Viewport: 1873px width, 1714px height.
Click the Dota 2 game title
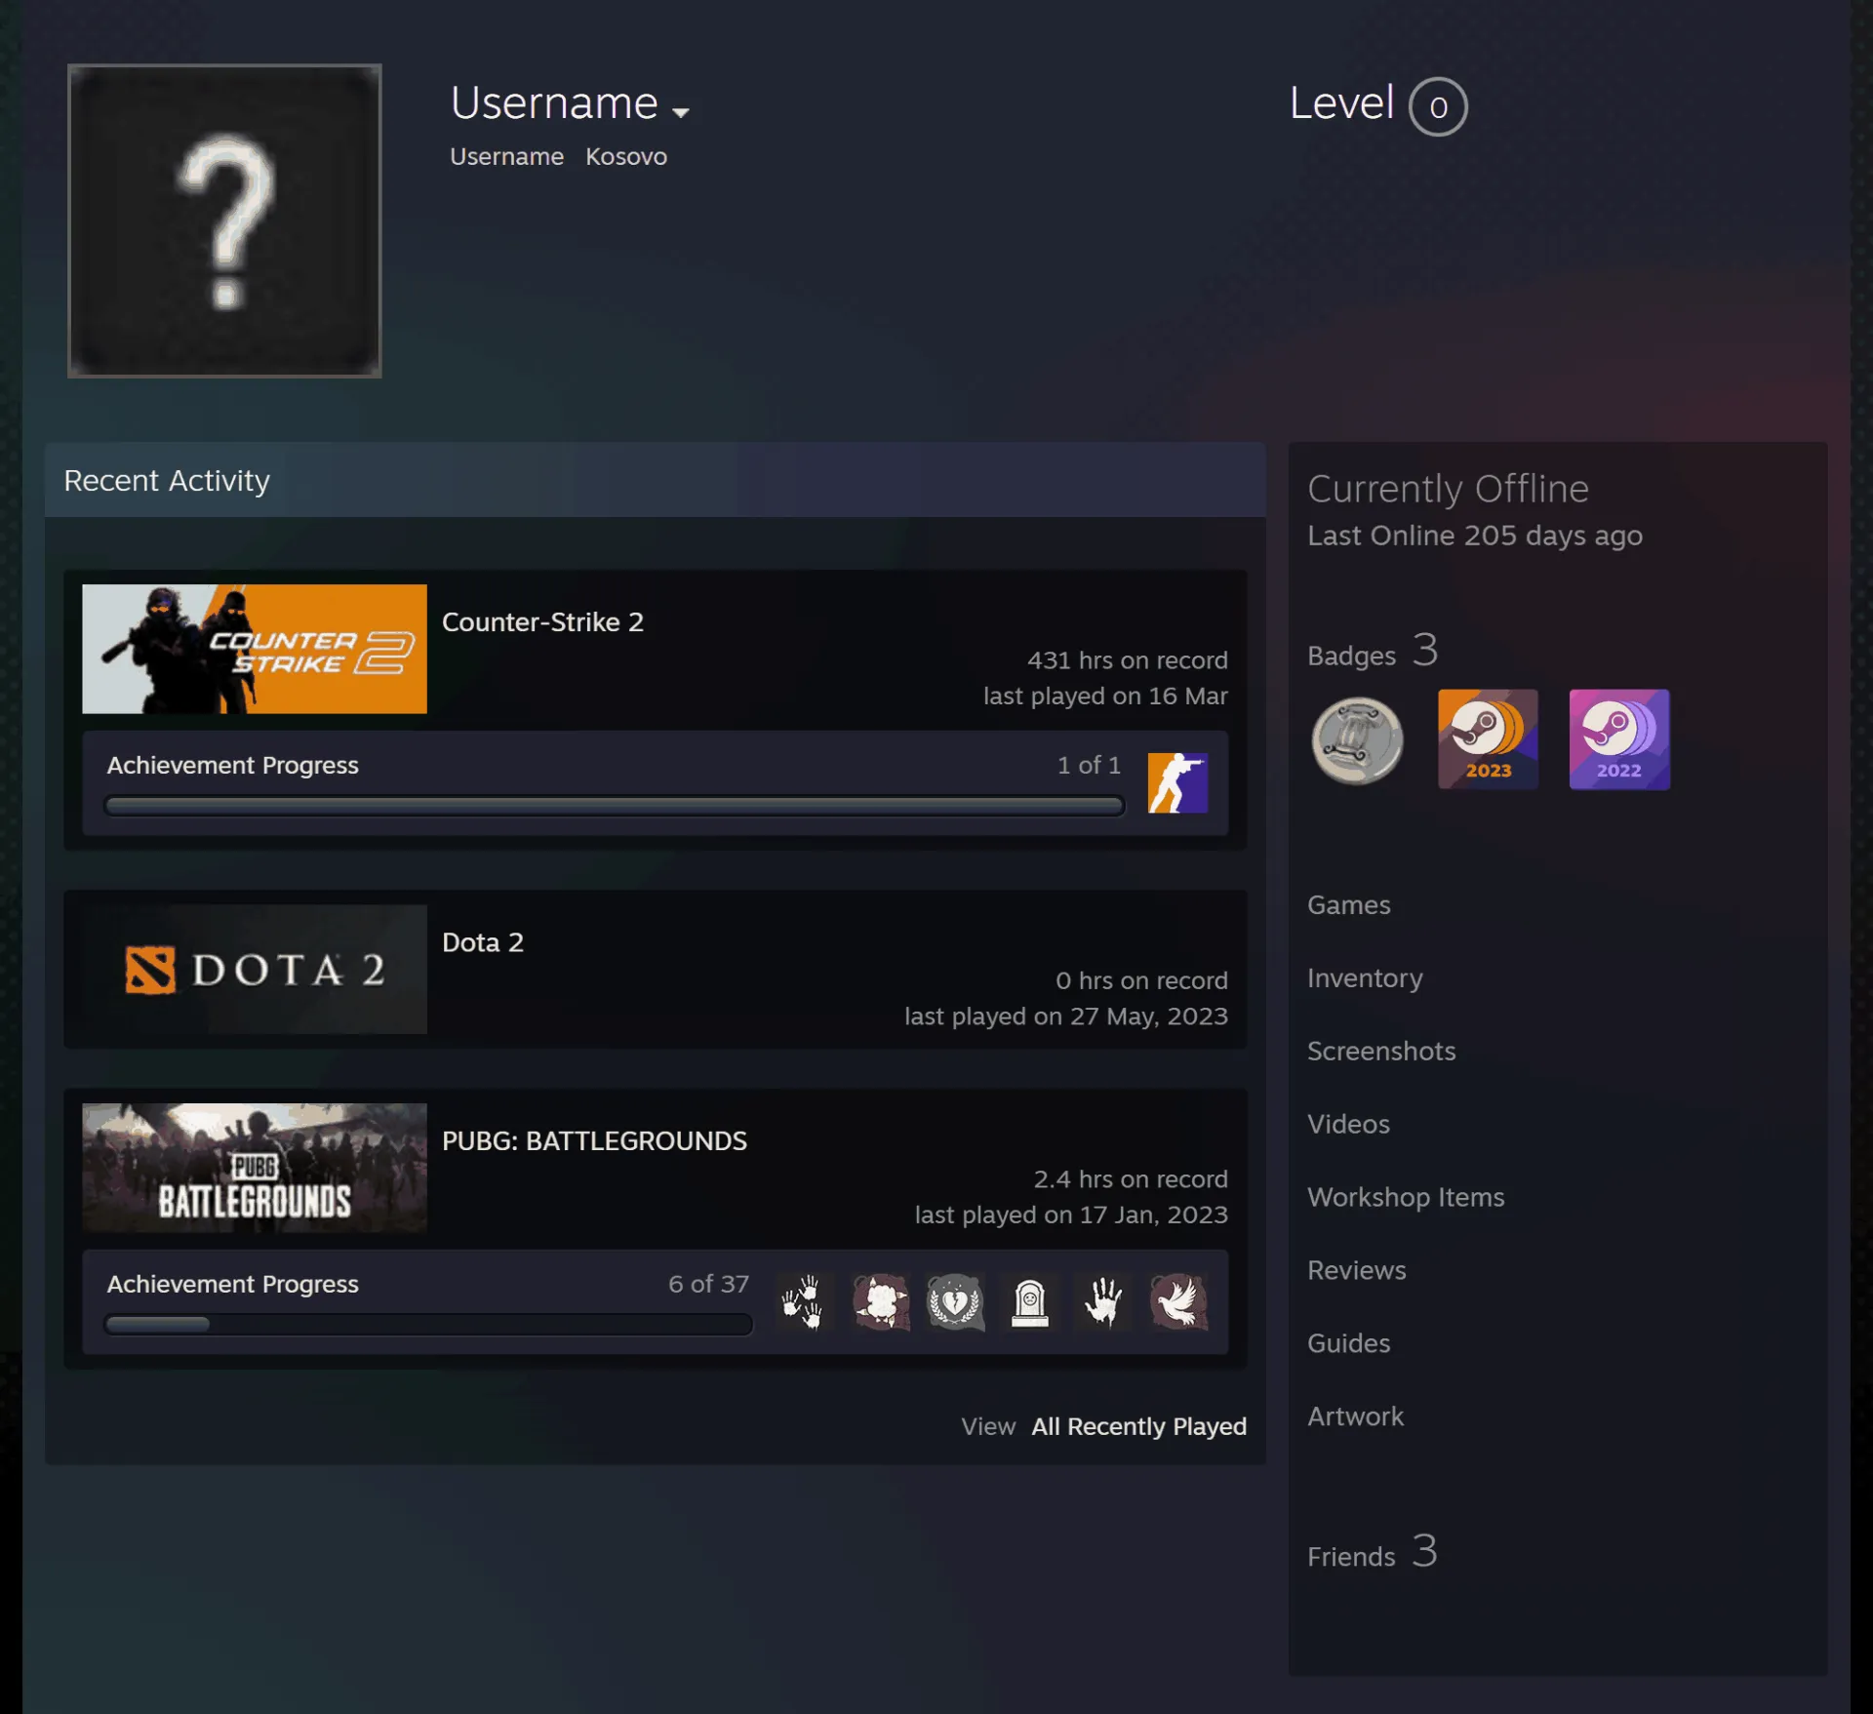tap(483, 942)
